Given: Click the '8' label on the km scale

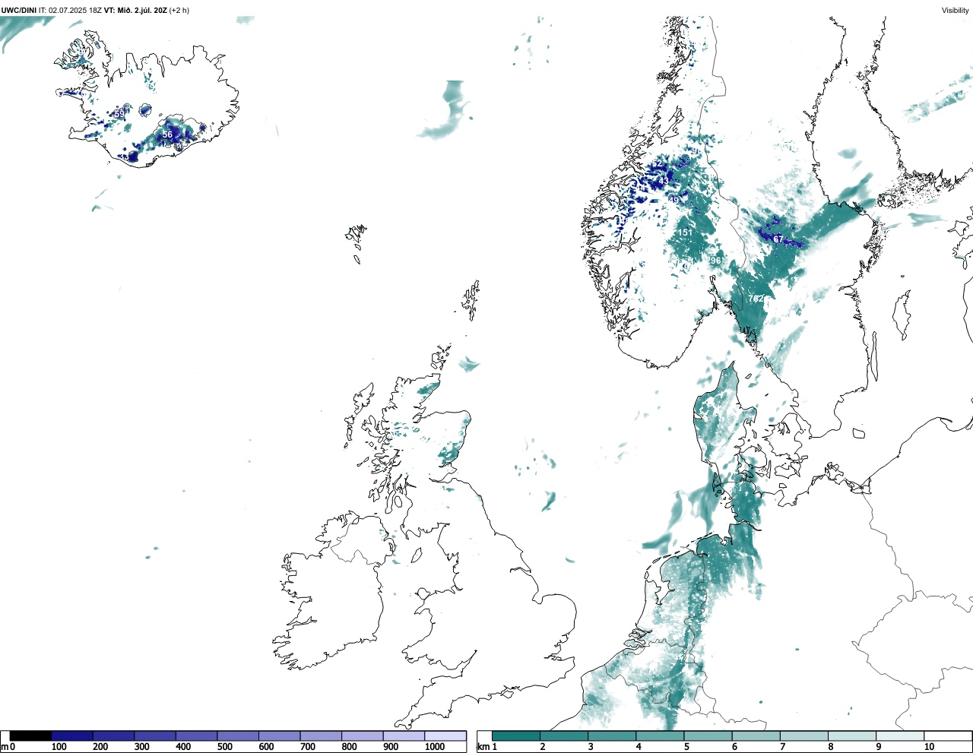Looking at the screenshot, I should pos(831,746).
